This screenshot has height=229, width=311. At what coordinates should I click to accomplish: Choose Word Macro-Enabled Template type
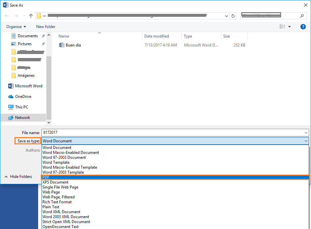[x=175, y=167]
